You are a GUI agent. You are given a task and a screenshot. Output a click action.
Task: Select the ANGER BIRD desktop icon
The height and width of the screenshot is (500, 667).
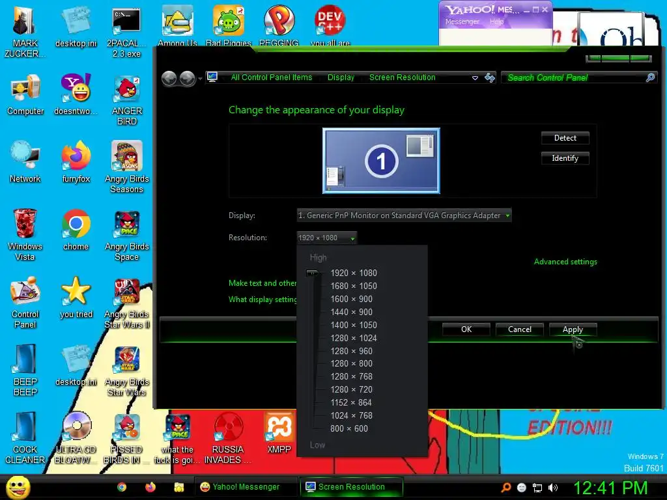point(127,100)
